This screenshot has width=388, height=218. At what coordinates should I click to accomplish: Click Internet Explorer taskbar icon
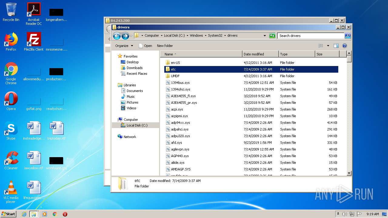click(24, 214)
